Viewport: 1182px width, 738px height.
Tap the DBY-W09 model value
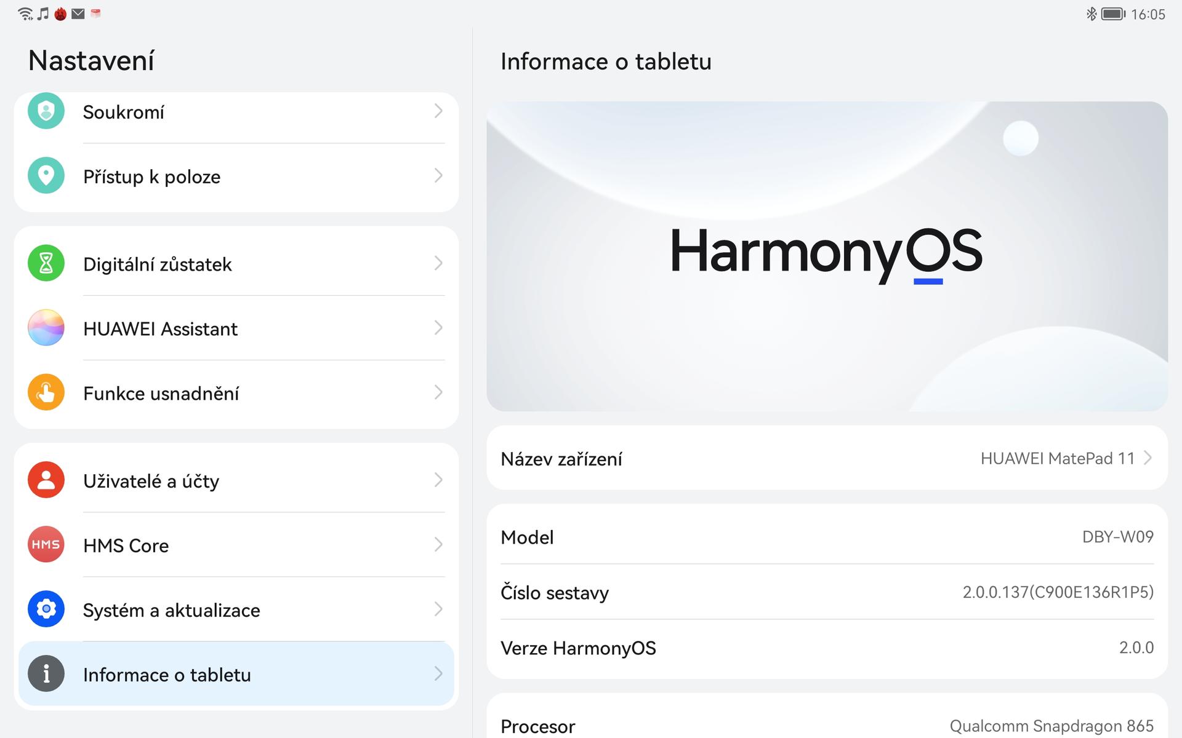1117,536
